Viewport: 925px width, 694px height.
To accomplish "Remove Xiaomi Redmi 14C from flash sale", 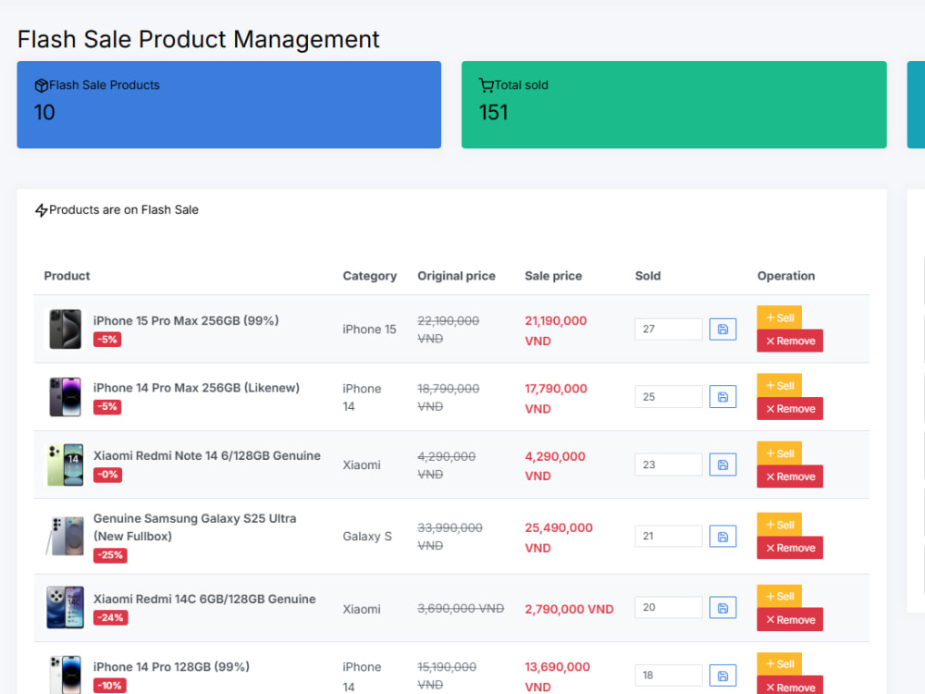I will [790, 620].
